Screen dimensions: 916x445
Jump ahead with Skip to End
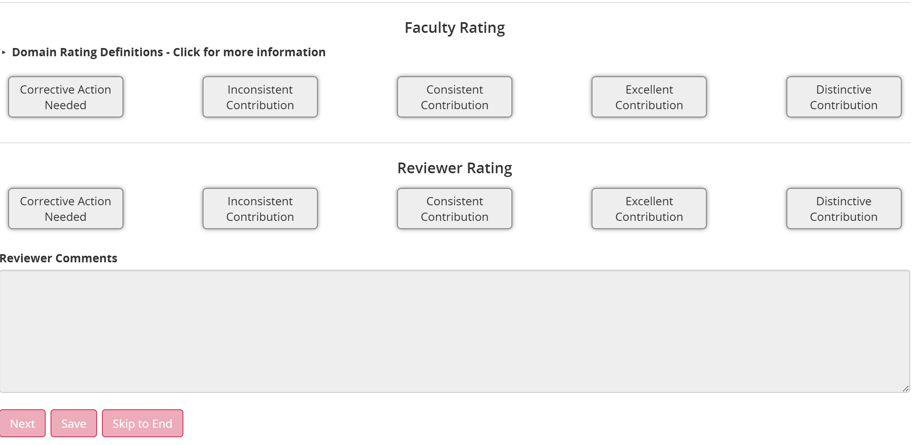point(142,423)
